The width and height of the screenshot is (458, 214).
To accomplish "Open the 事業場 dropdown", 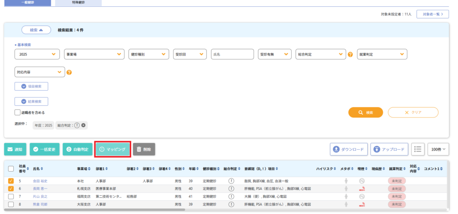I will pyautogui.click(x=94, y=54).
